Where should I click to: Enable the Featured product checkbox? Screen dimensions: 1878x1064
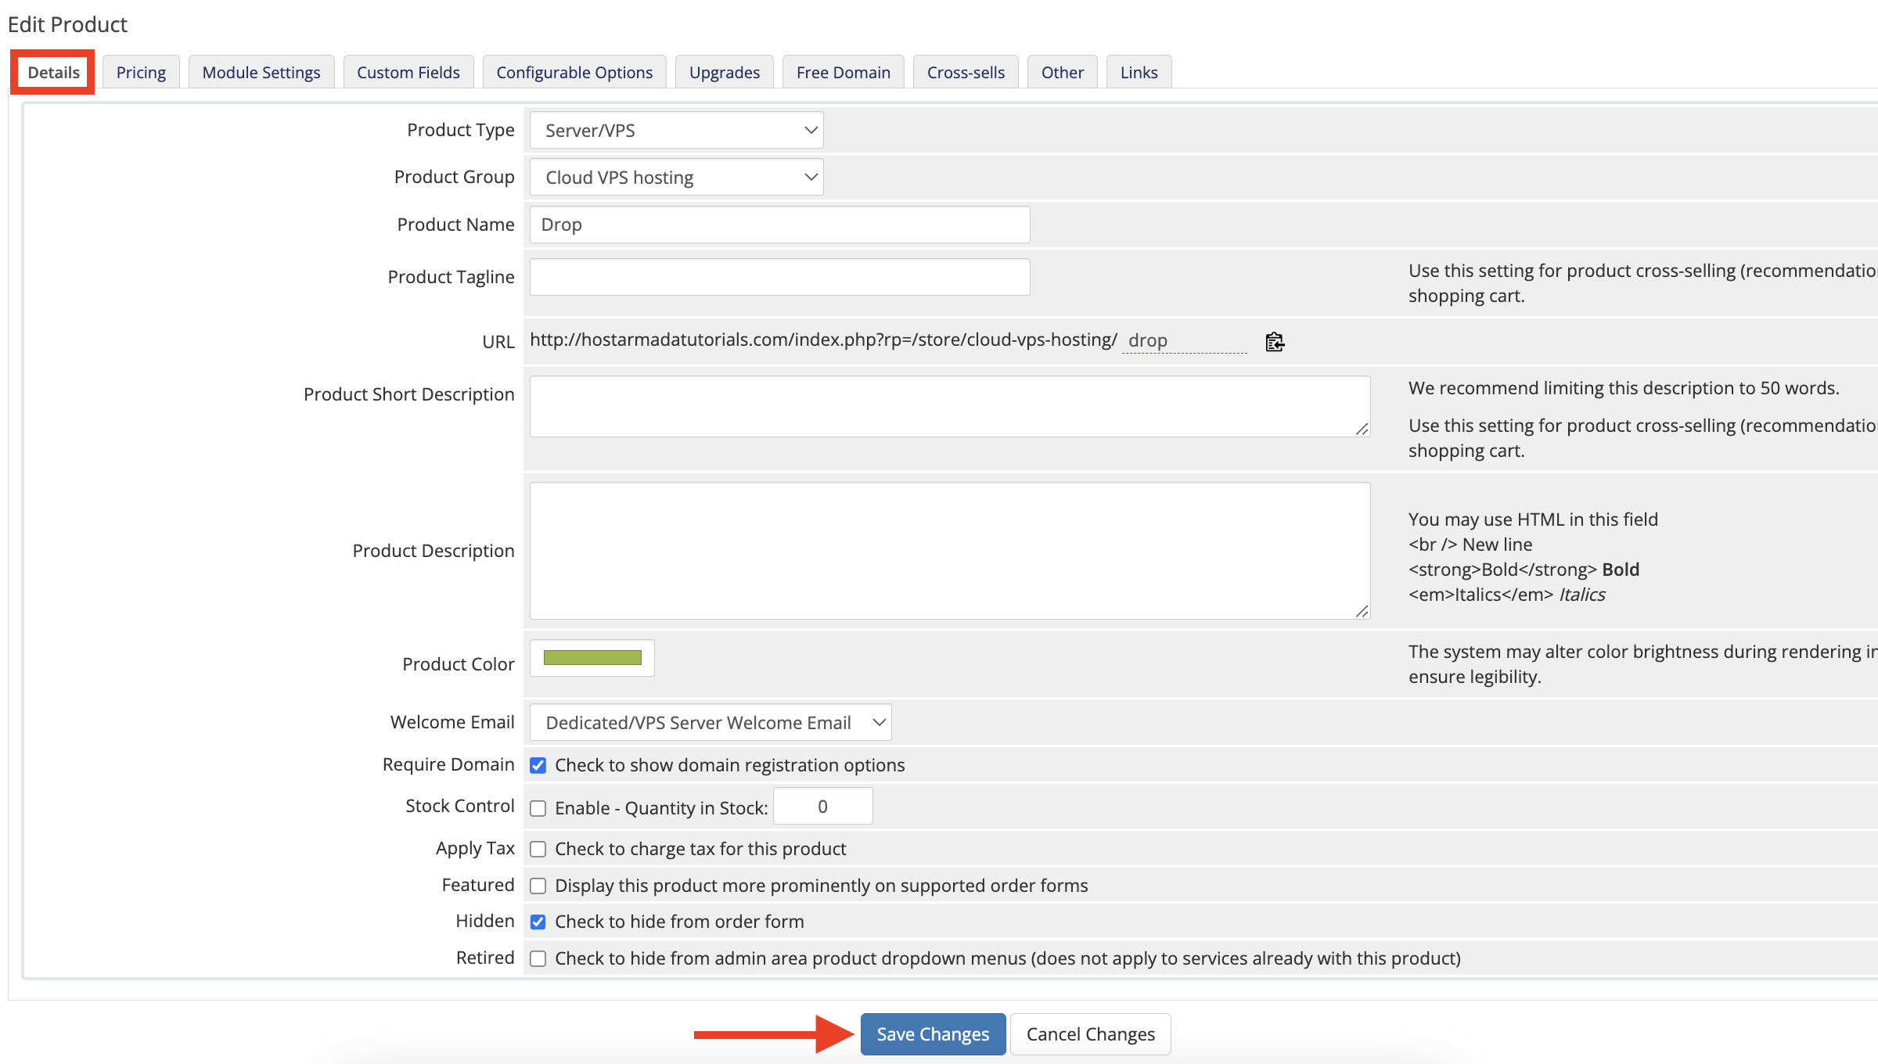(x=538, y=886)
